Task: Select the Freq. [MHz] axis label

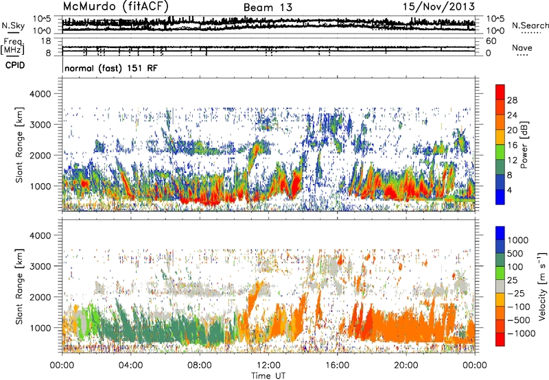Action: pos(14,46)
